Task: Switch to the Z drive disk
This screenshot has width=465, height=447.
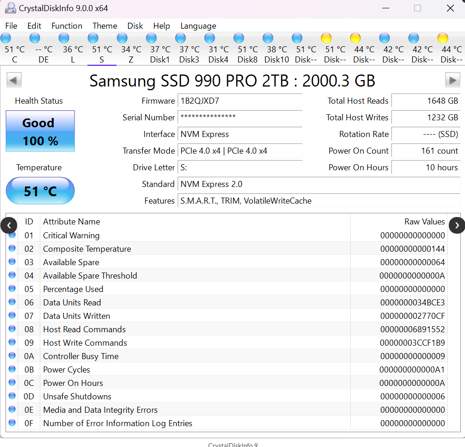Action: [131, 49]
